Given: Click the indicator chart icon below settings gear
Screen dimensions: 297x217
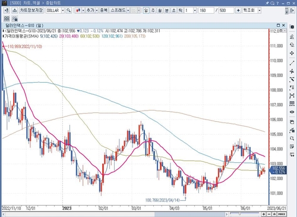Looking at the screenshot, I should [x=292, y=37].
